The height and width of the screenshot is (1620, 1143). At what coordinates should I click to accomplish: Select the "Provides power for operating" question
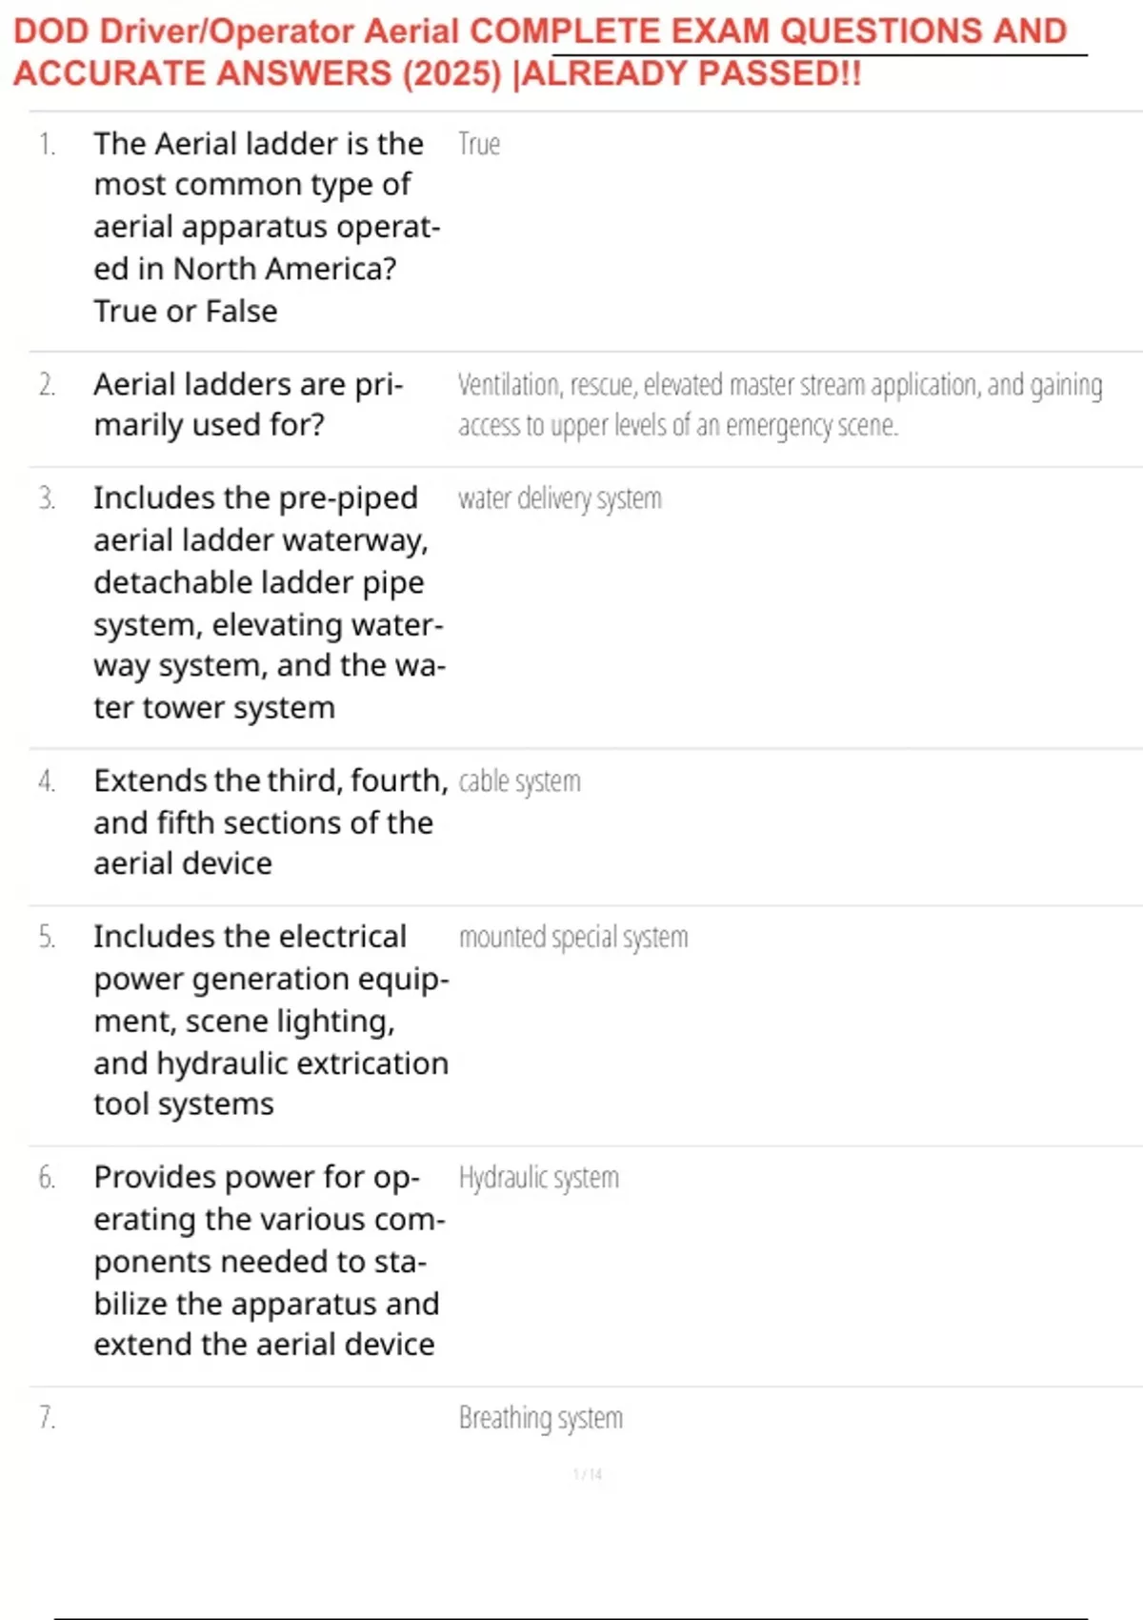(269, 1260)
